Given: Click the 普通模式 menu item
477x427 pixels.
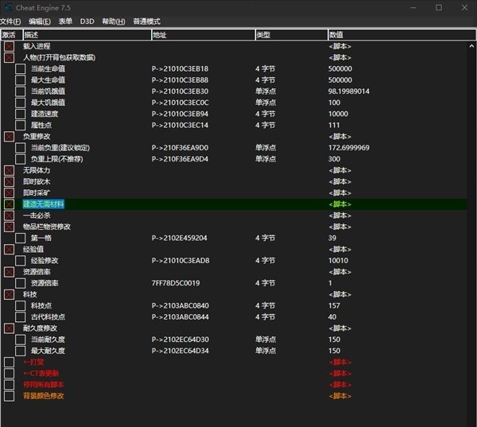Looking at the screenshot, I should (146, 21).
